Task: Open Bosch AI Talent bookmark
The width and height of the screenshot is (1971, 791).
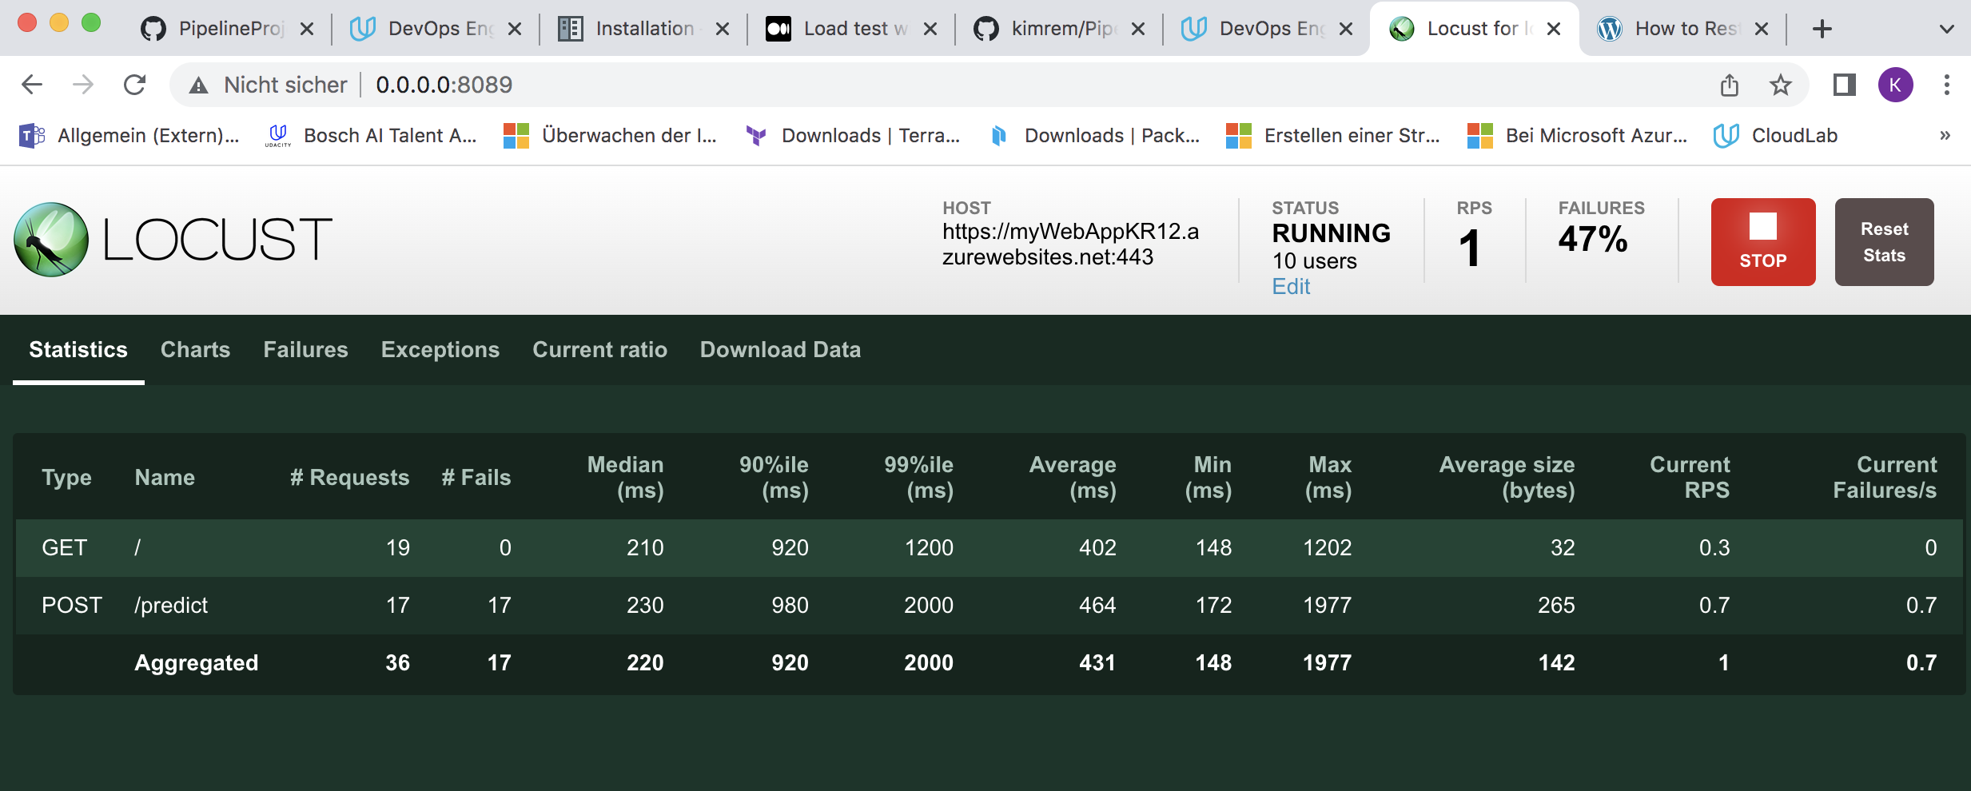Action: click(371, 136)
